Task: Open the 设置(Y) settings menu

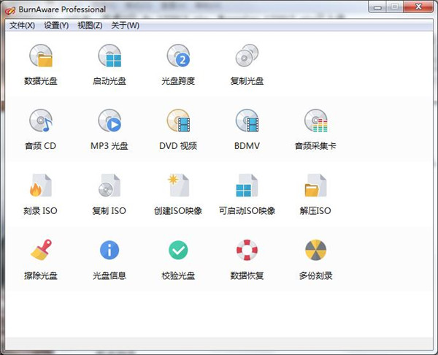Action: (x=56, y=26)
